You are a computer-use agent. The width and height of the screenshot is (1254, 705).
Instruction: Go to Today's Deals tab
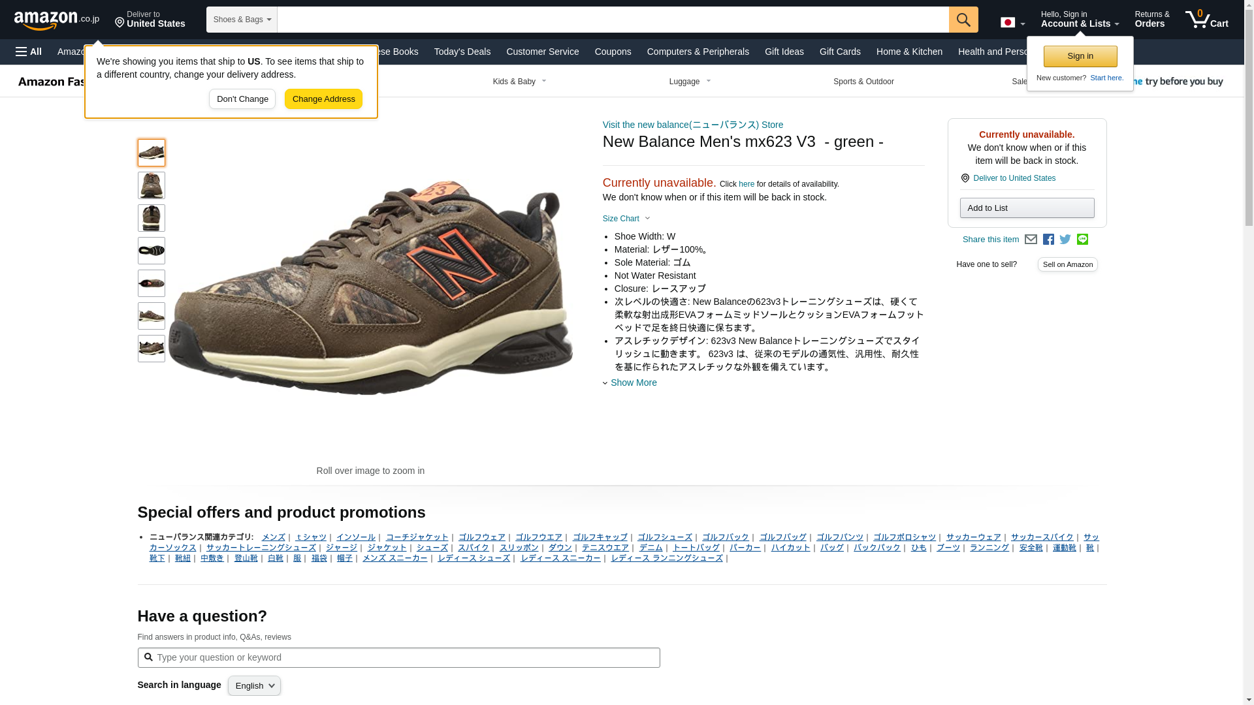[x=462, y=52]
